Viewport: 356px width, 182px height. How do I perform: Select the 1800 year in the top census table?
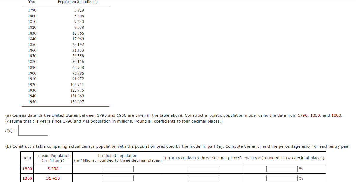[32, 16]
